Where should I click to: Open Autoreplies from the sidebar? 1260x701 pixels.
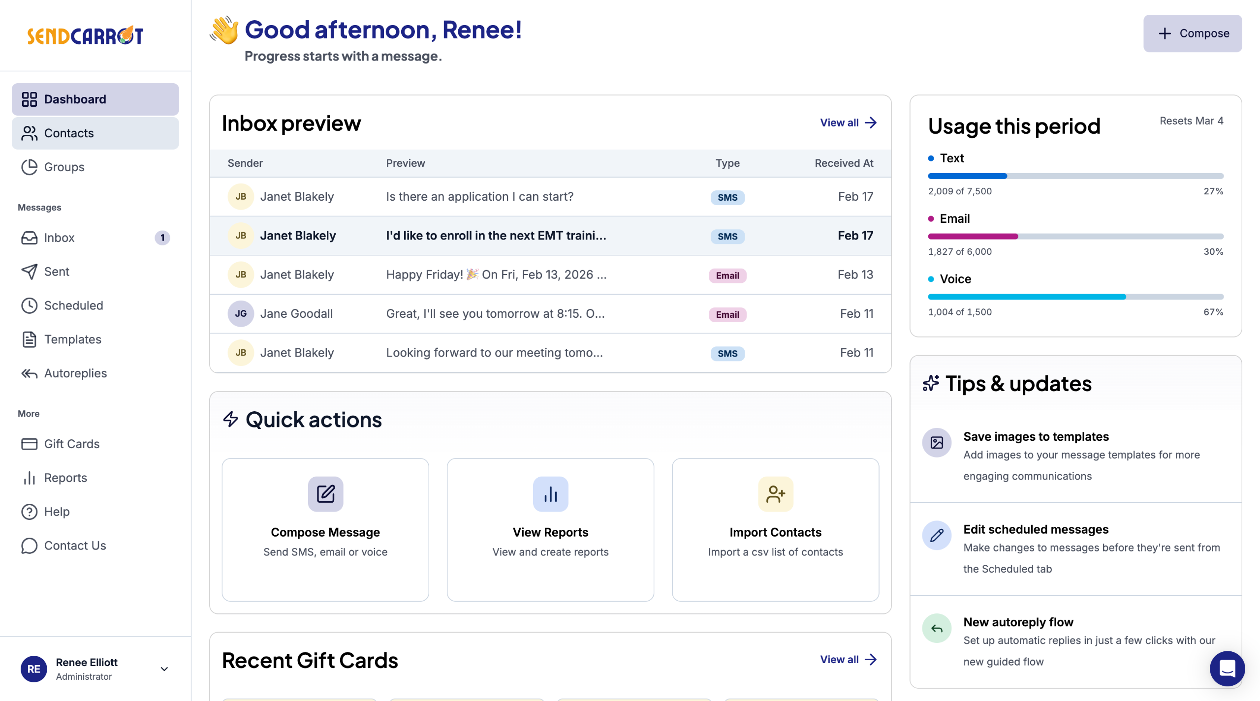(75, 373)
